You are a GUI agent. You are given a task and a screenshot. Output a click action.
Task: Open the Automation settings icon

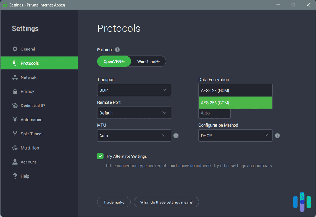tap(15, 120)
